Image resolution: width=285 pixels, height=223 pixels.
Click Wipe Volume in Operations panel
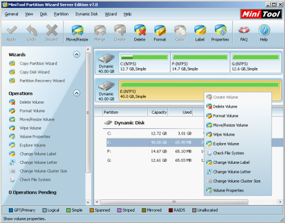point(30,128)
